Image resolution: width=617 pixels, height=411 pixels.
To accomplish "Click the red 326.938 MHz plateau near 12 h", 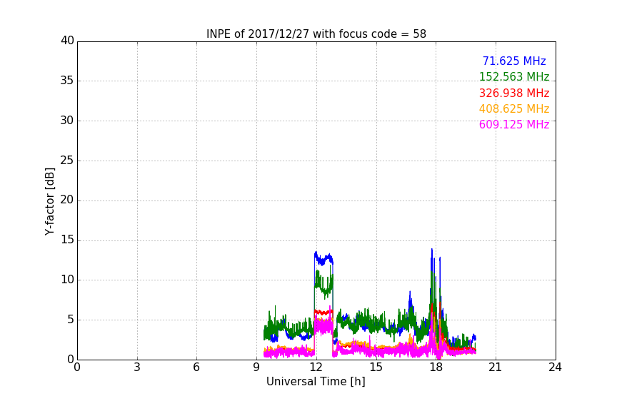I will click(x=323, y=313).
